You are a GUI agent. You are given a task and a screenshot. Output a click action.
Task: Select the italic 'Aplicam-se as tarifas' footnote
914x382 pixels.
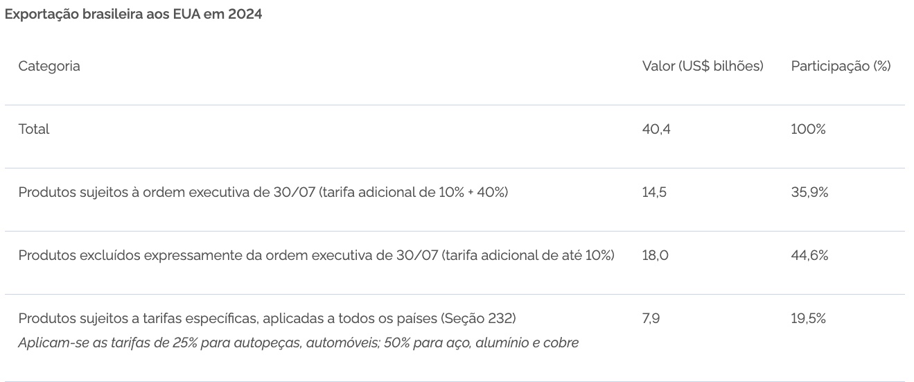298,343
